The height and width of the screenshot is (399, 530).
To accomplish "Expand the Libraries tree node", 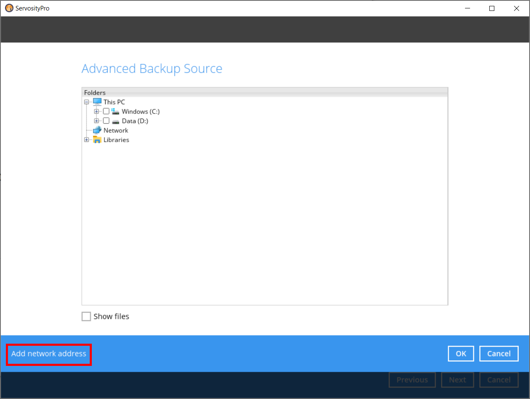I will click(x=86, y=140).
